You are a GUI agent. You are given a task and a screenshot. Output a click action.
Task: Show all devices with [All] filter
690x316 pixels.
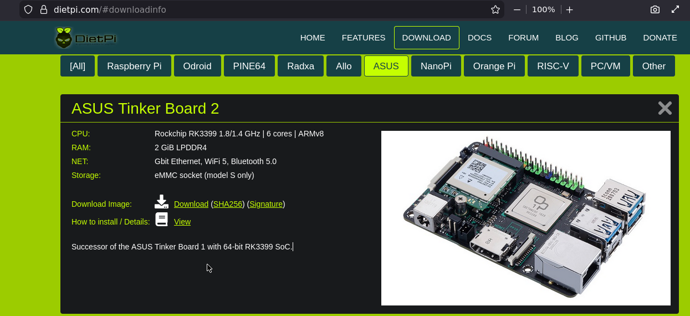(78, 66)
